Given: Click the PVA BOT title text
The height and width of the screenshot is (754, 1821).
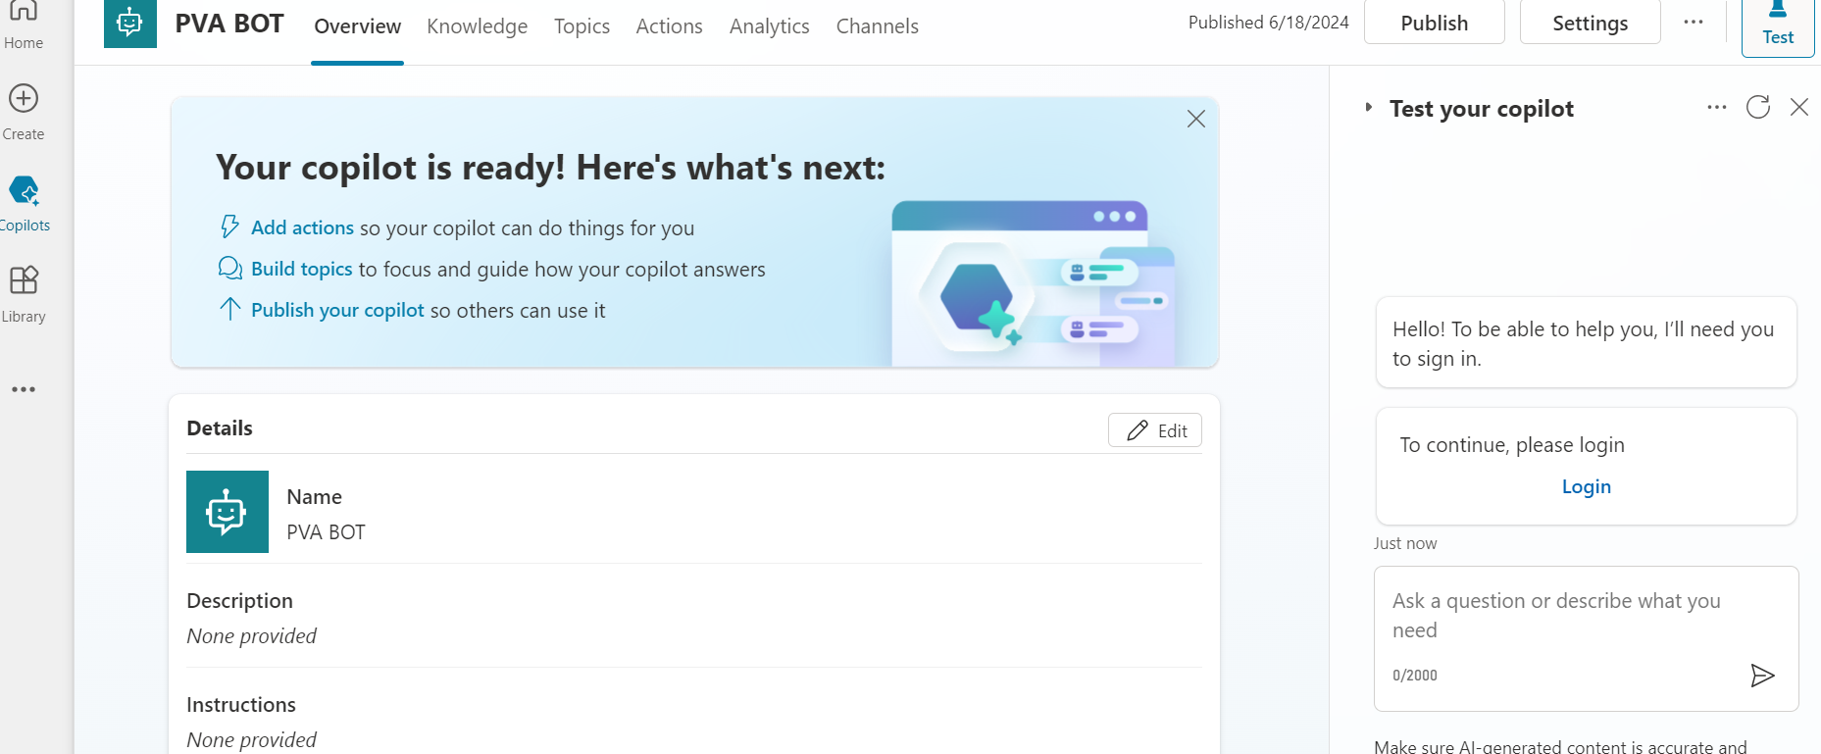Looking at the screenshot, I should click(229, 24).
